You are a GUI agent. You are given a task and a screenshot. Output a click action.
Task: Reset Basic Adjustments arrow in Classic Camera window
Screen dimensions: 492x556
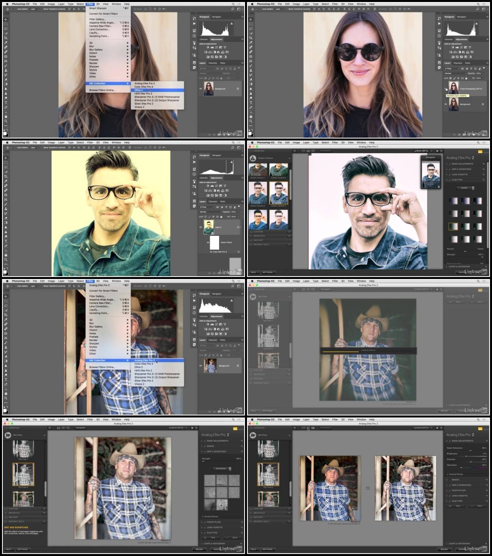pos(483,164)
